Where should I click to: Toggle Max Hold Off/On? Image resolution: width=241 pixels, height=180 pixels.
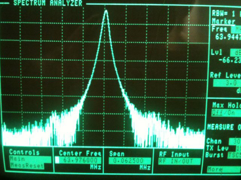226,113
